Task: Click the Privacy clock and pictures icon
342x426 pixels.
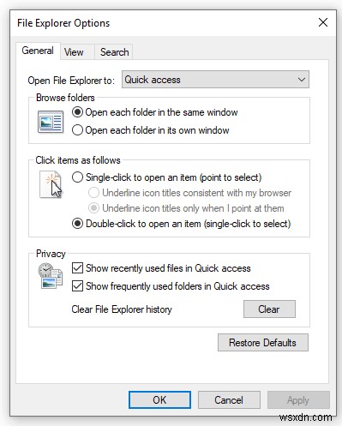Action: click(51, 276)
